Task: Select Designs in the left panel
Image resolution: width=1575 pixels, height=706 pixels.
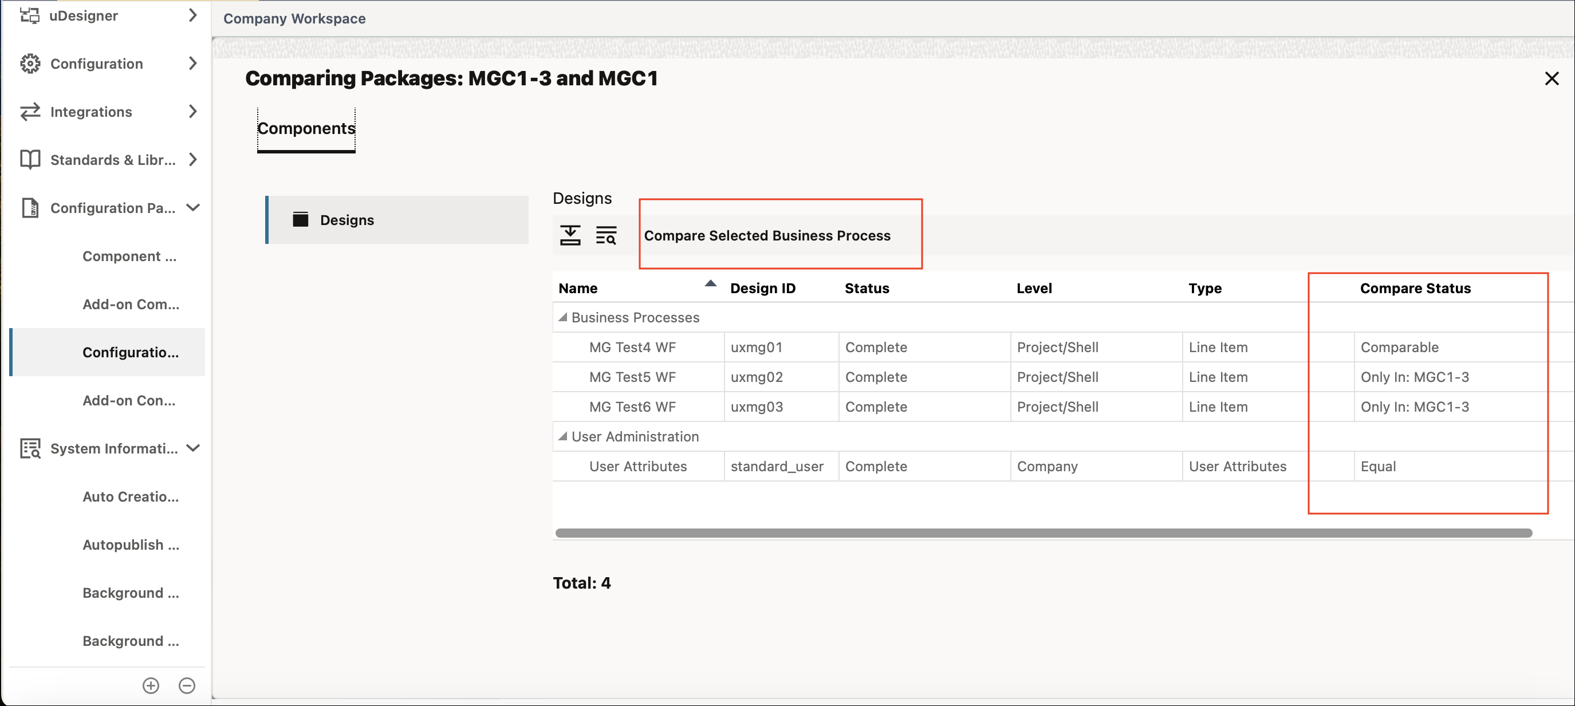Action: [x=397, y=220]
